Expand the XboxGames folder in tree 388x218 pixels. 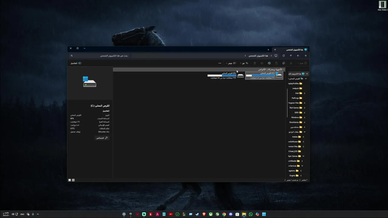(x=304, y=122)
